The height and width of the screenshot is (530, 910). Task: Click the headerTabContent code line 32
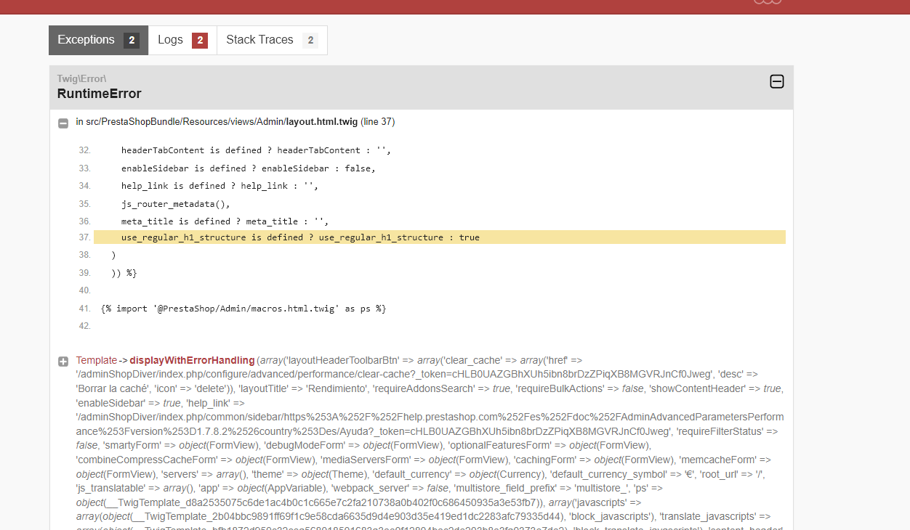(x=257, y=150)
